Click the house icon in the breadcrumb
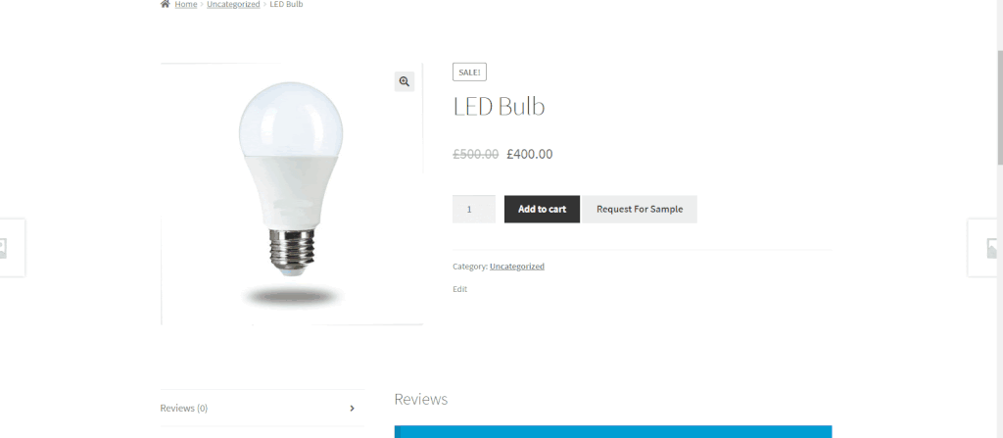 click(x=165, y=4)
